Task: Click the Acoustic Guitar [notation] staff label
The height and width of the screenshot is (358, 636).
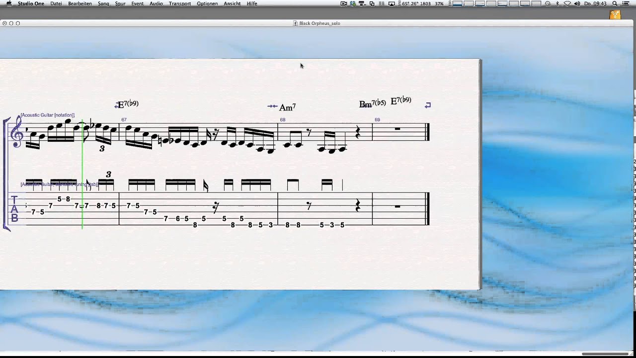Action: [x=47, y=115]
